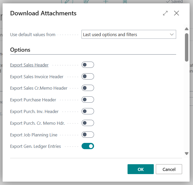Viewport: 193px width, 185px height.
Task: Click the share icon at top
Action: pos(86,2)
